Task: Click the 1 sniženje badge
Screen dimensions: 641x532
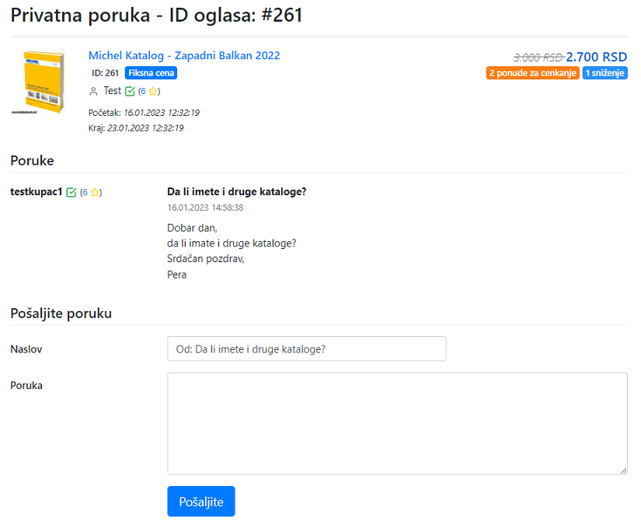Action: click(x=604, y=73)
